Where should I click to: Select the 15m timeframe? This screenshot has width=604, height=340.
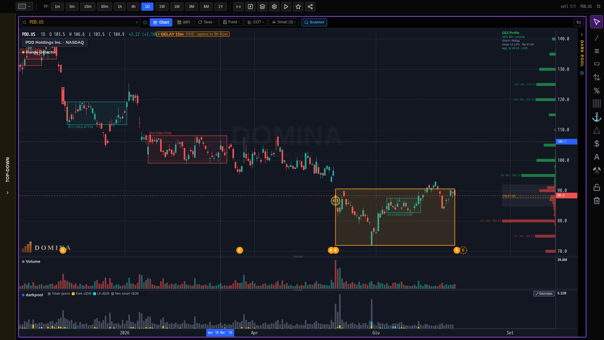pos(88,7)
